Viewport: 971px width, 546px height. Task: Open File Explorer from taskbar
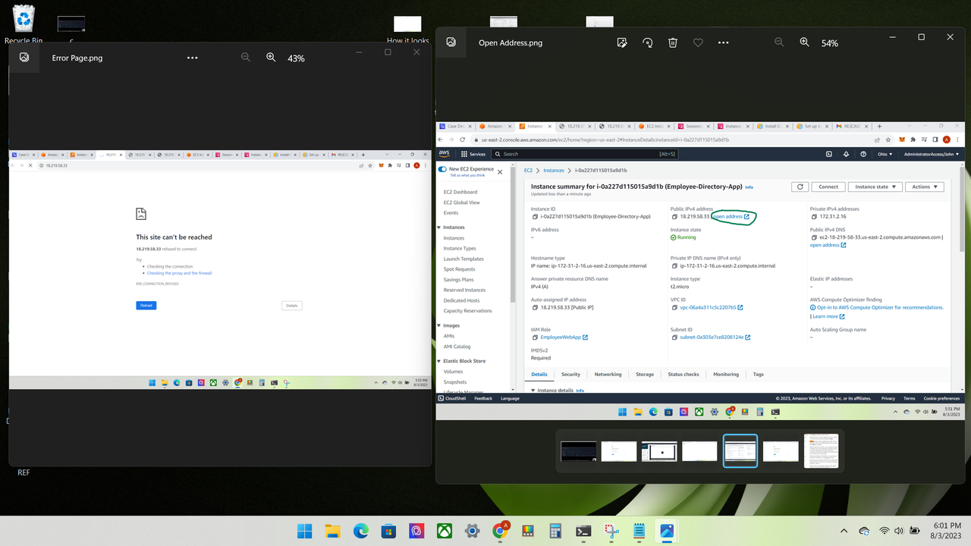pyautogui.click(x=332, y=531)
